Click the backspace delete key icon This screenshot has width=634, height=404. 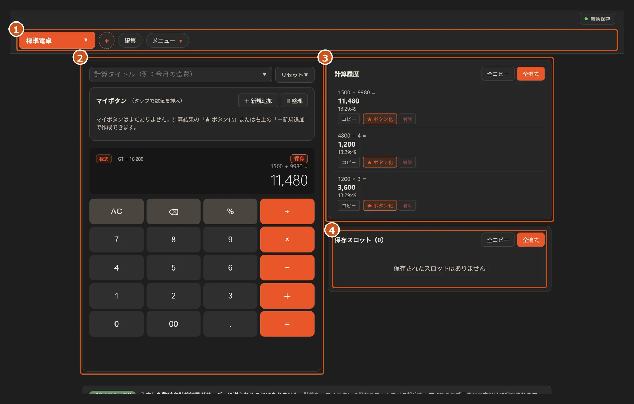tap(173, 211)
